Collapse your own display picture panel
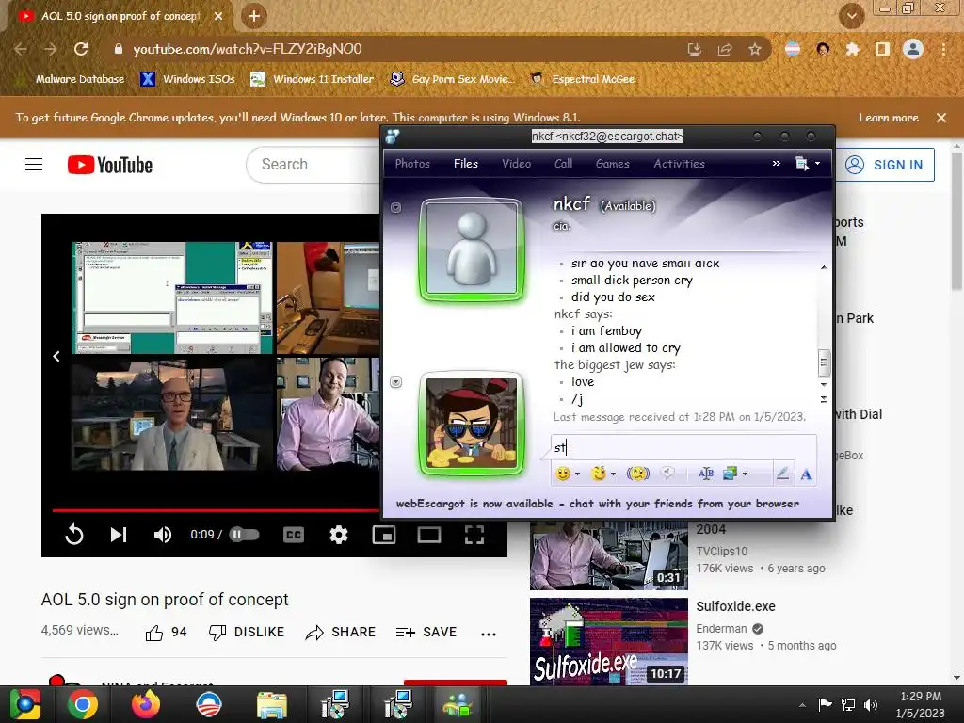This screenshot has width=964, height=723. coord(396,382)
